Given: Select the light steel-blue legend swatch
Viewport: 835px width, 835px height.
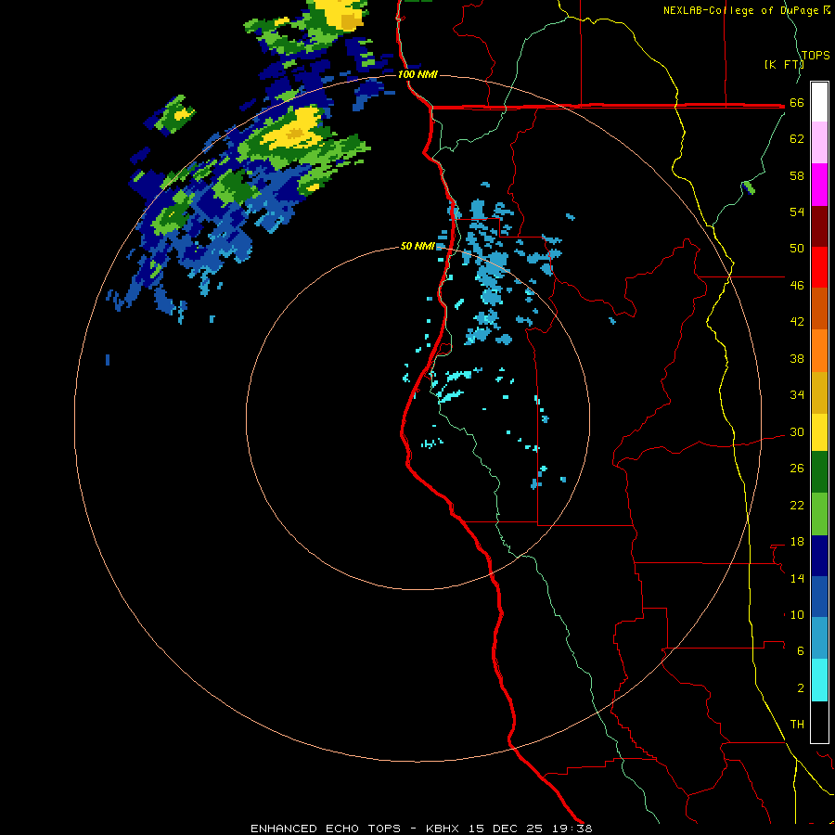Looking at the screenshot, I should tap(819, 638).
